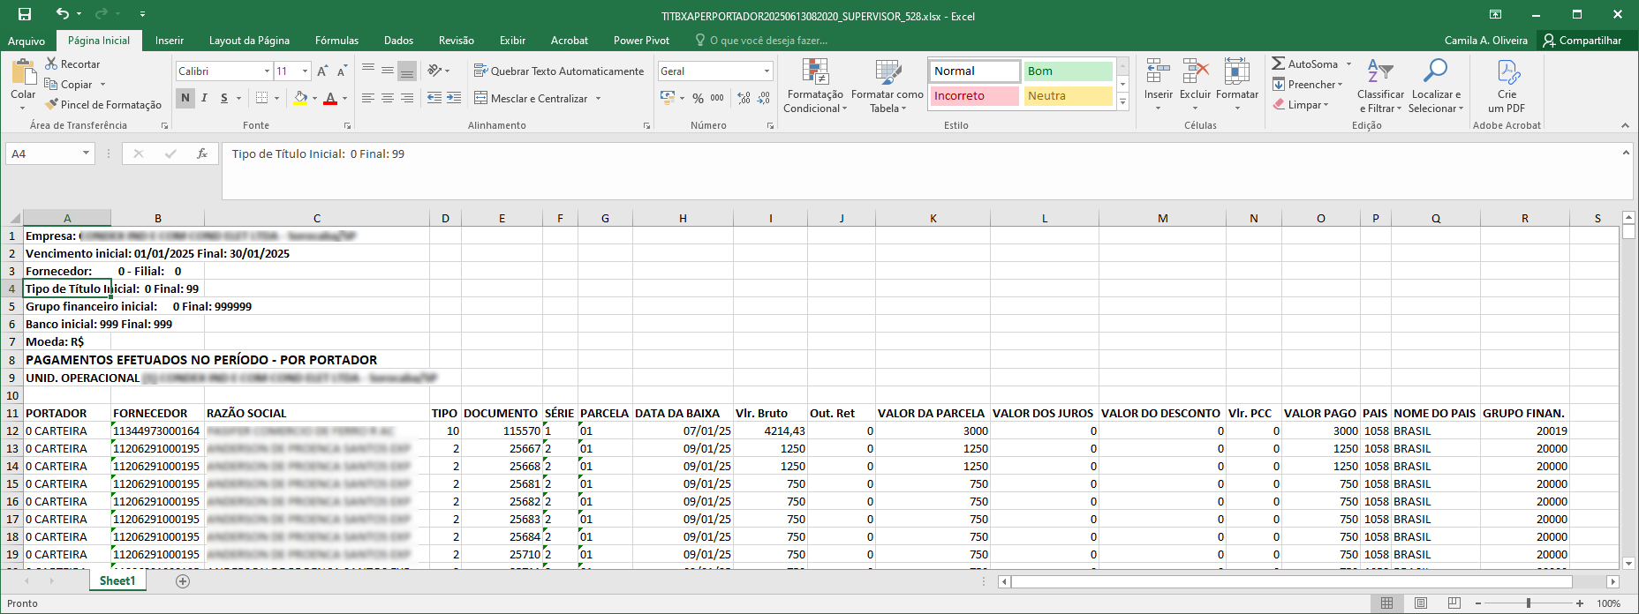The height and width of the screenshot is (614, 1639).
Task: Toggle center horizontal alignment
Action: [388, 98]
